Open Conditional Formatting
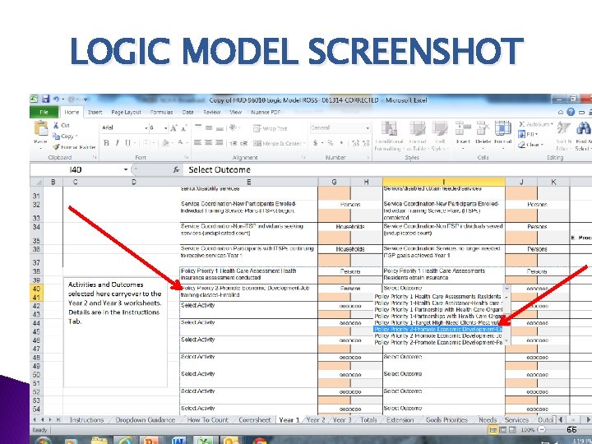This screenshot has height=444, width=592. click(389, 136)
